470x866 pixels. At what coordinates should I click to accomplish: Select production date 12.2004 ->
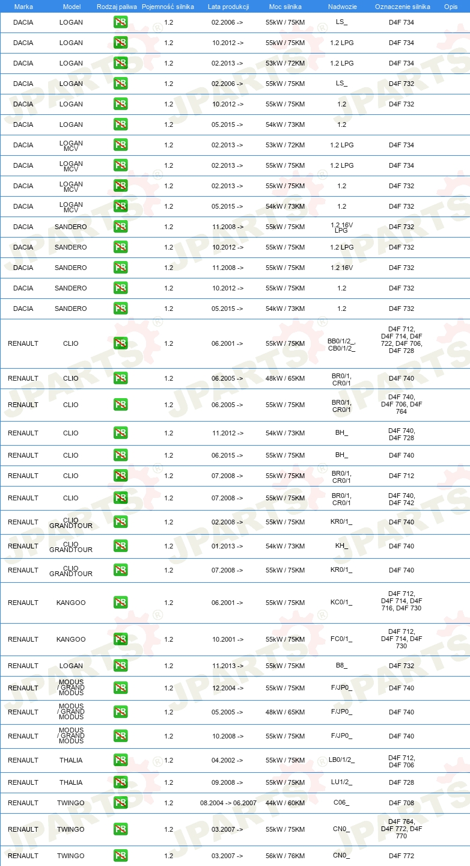coord(228,688)
